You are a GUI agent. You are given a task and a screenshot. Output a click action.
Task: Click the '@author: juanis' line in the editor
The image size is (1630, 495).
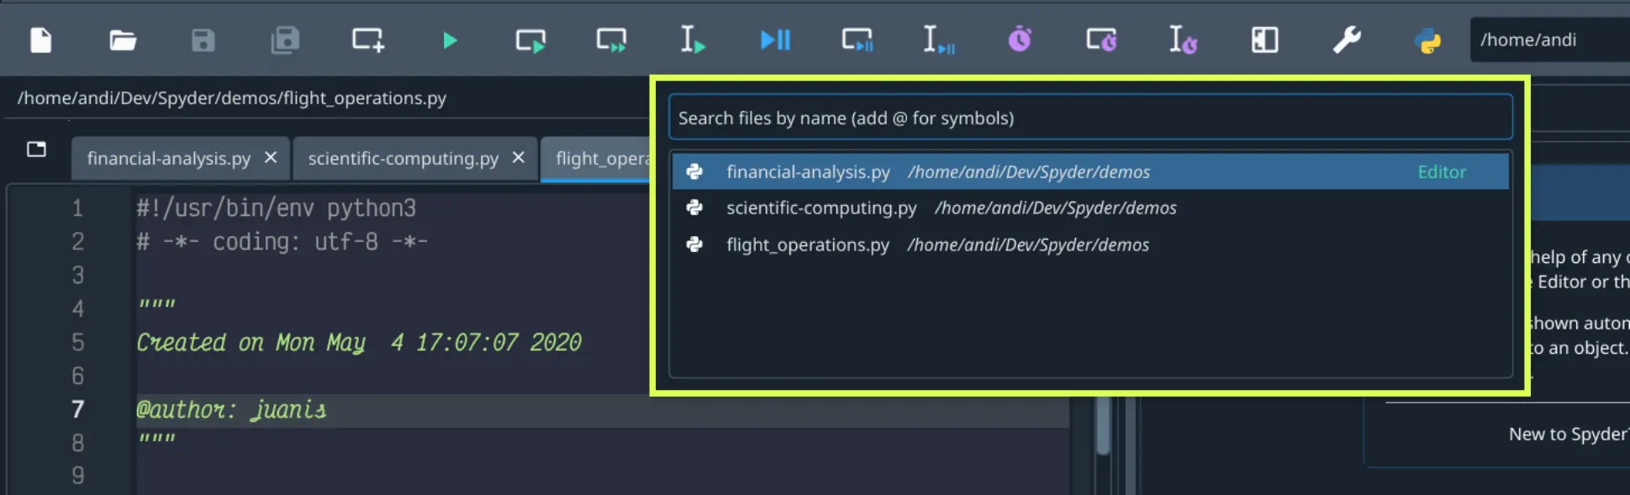click(231, 409)
